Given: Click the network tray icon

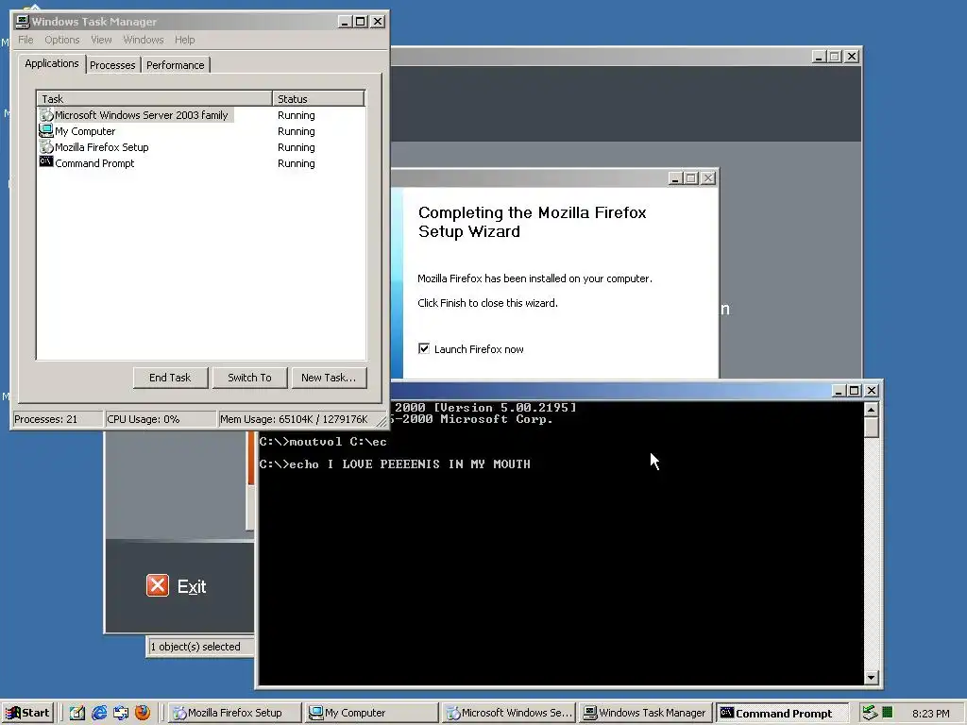Looking at the screenshot, I should tap(870, 713).
